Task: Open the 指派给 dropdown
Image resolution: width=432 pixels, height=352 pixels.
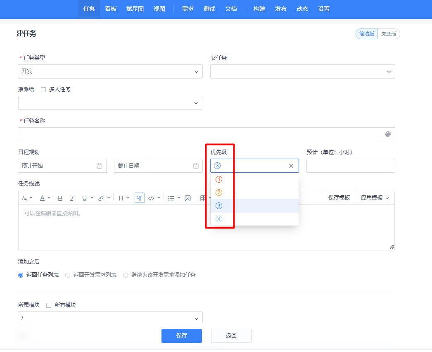Action: click(110, 103)
